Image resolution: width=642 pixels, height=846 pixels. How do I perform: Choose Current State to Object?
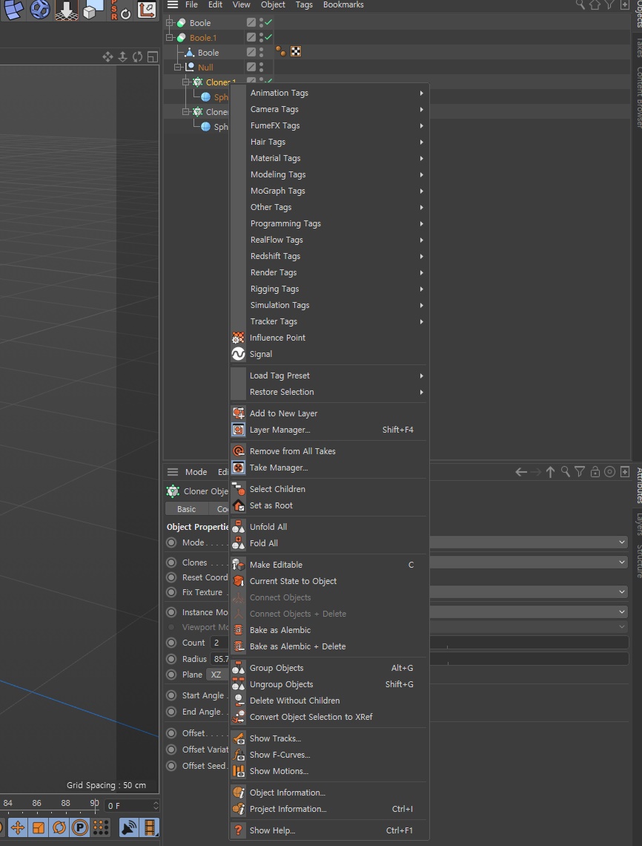tap(329, 580)
